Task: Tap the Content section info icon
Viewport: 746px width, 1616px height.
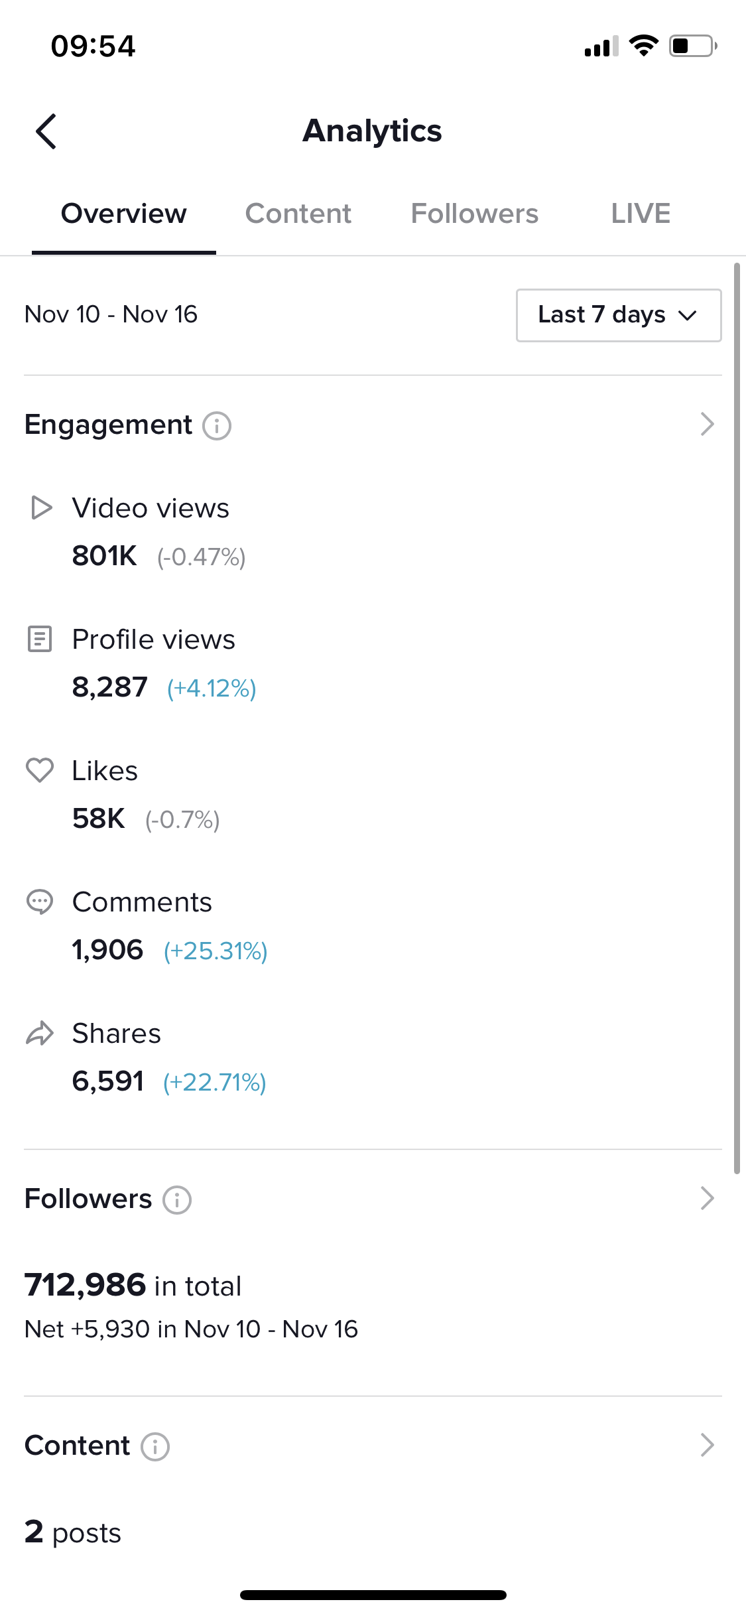Action: pos(155,1447)
